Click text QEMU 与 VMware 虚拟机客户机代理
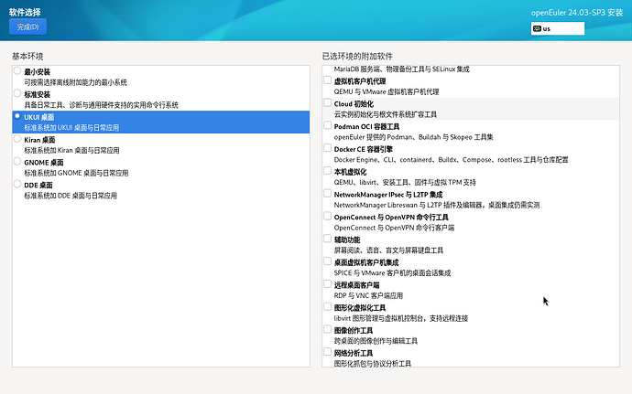 coord(387,91)
